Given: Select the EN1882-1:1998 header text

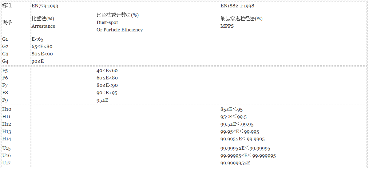Looking at the screenshot, I should (237, 6).
